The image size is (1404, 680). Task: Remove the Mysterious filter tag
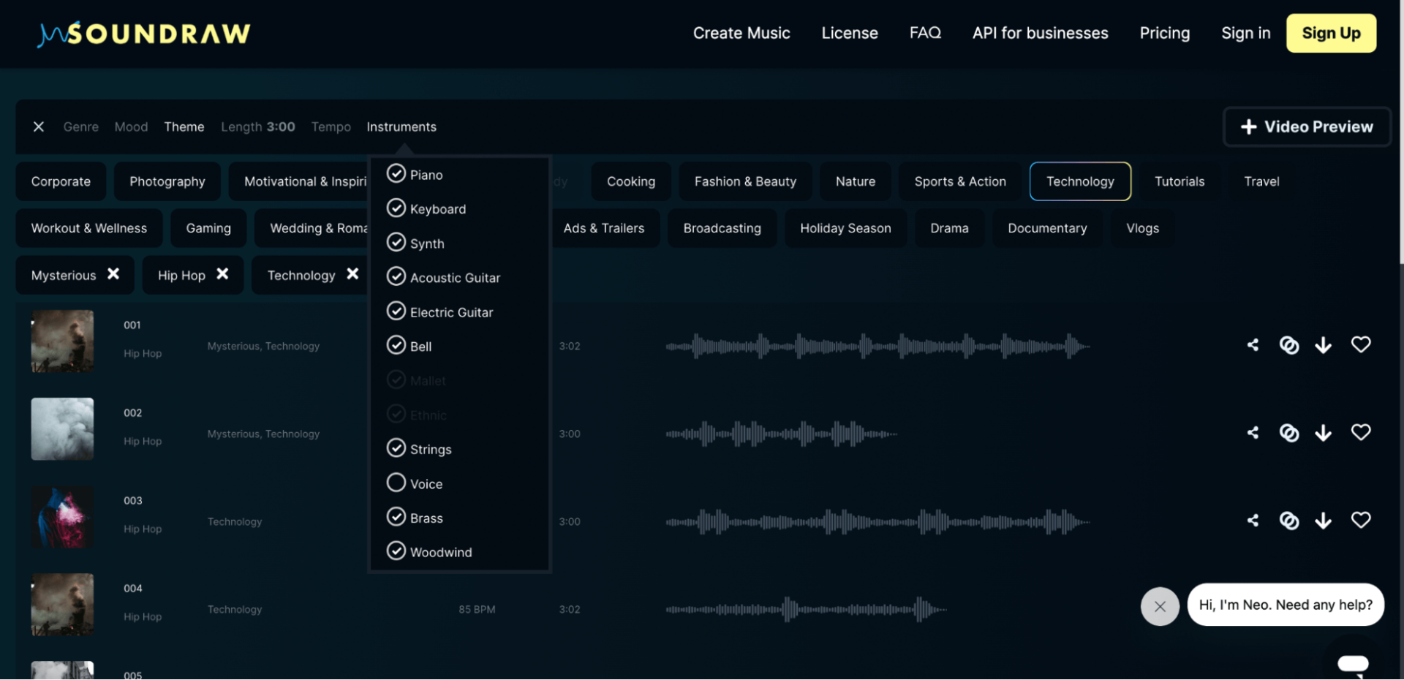click(113, 274)
